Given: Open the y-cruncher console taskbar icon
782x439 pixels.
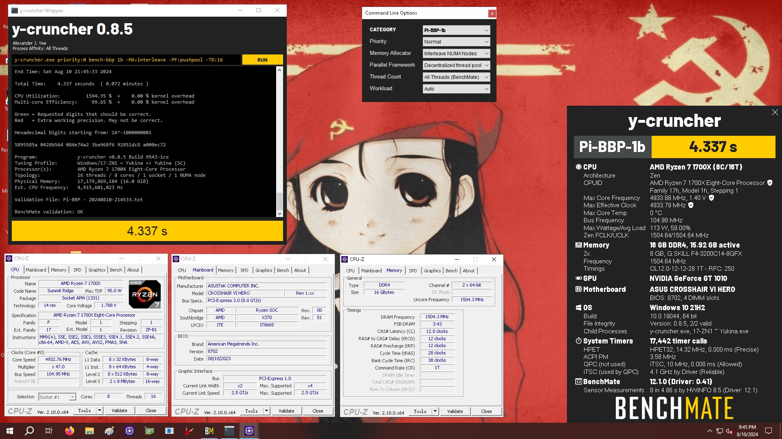Looking at the screenshot, I should coord(229,431).
